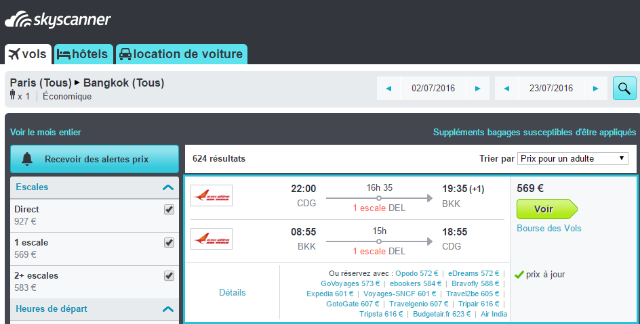The width and height of the screenshot is (640, 324).
Task: Switch to the hôtels tab
Action: click(x=83, y=54)
